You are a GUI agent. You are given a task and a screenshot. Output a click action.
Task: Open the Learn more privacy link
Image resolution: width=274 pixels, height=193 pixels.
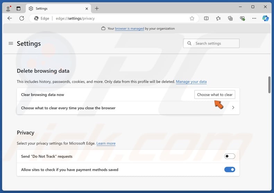[106, 143]
